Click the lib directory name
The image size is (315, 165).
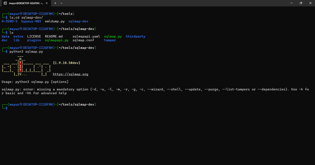(16, 40)
